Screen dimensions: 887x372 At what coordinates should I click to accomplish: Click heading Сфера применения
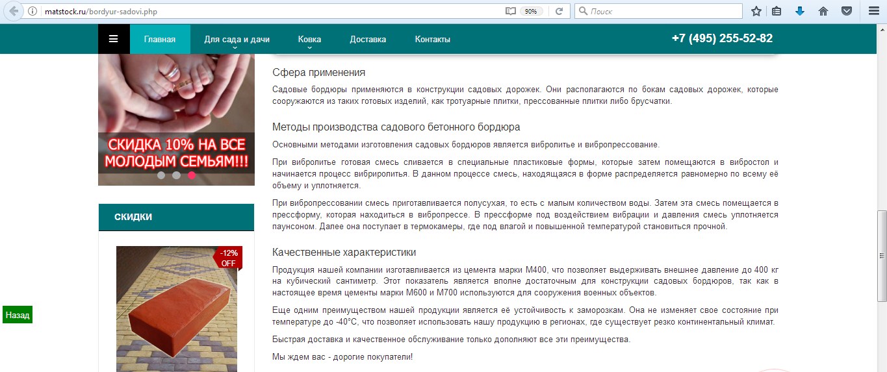point(319,73)
